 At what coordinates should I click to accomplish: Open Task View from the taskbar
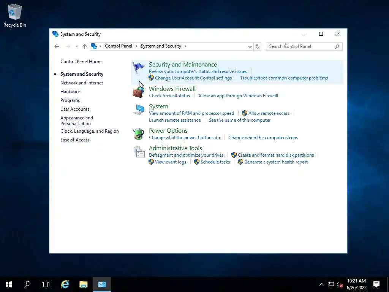point(46,284)
